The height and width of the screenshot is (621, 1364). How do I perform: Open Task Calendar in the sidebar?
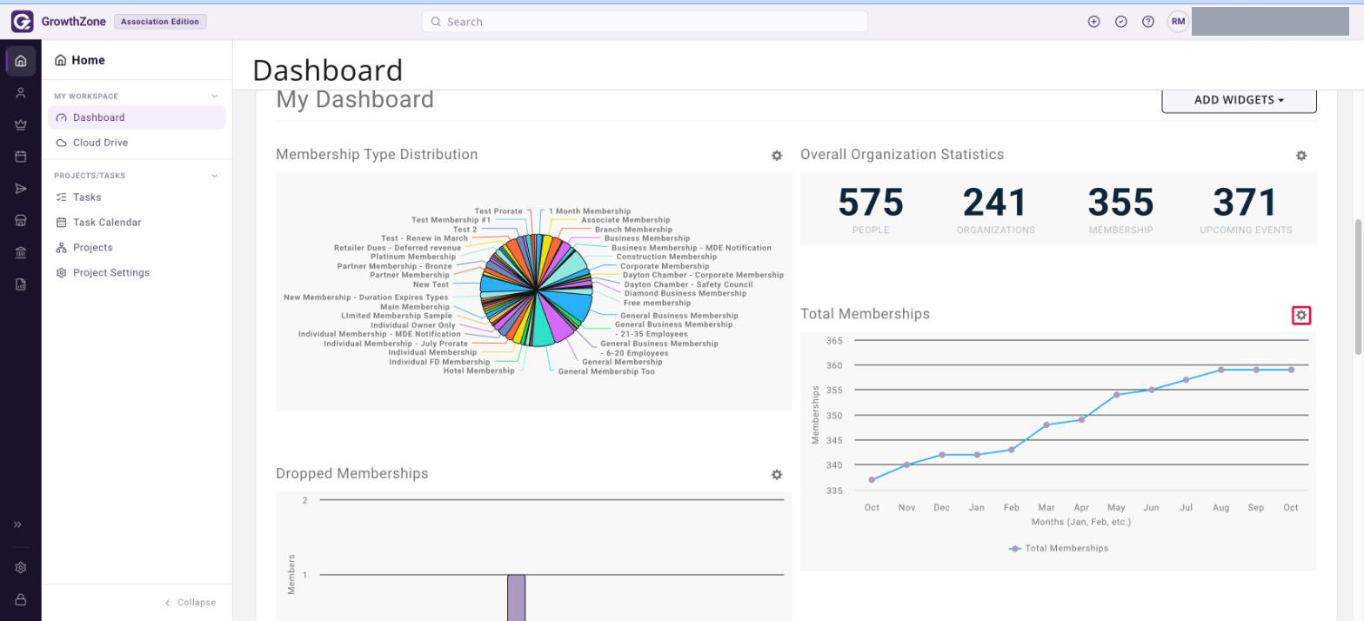coord(137,223)
